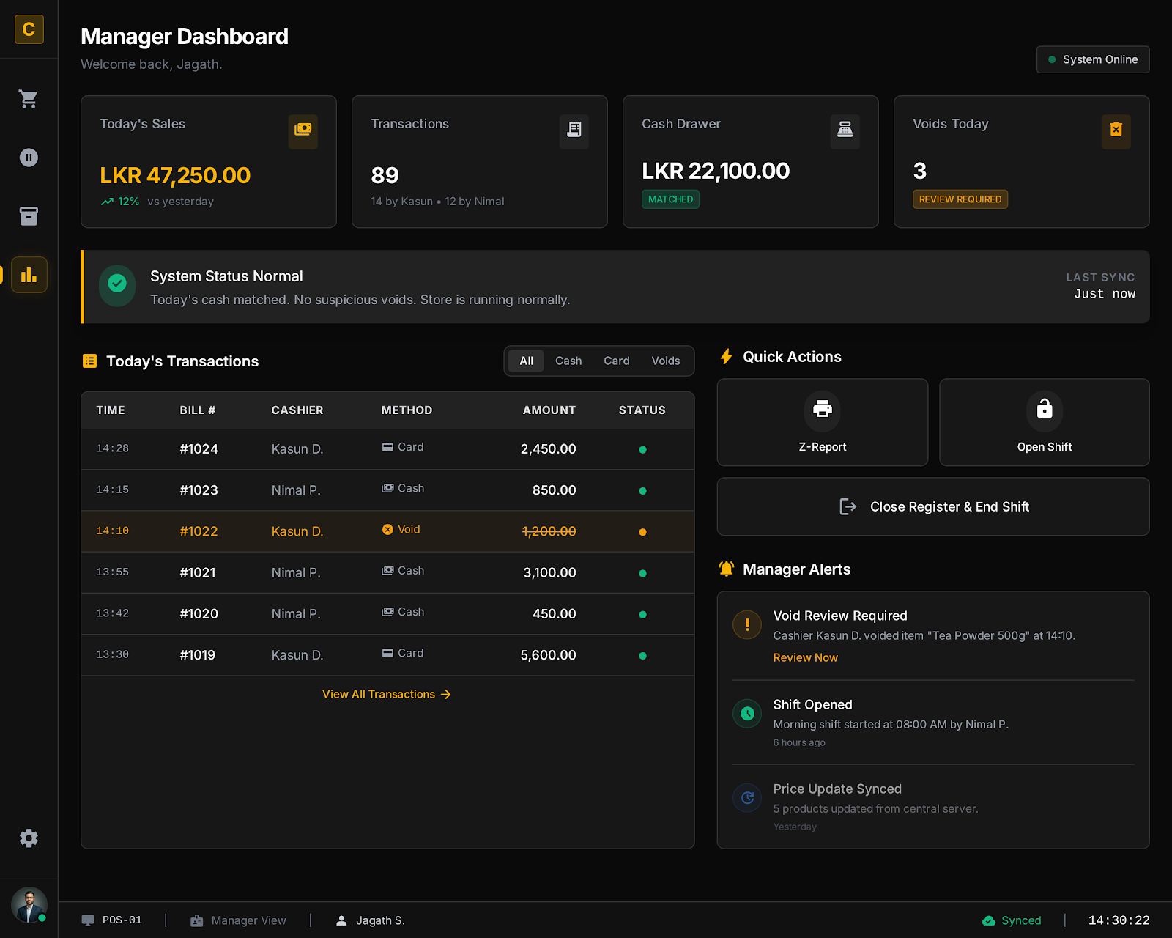
Task: Select the held orders (pause) sidebar icon
Action: (29, 157)
